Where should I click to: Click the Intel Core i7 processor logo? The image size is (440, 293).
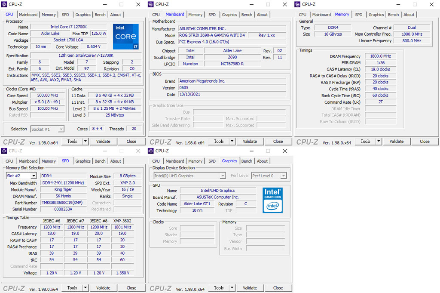pyautogui.click(x=126, y=37)
